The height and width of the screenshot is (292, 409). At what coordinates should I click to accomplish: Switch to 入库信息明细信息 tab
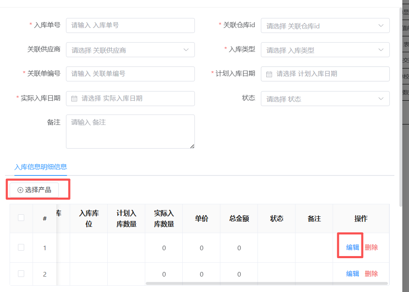(40, 167)
